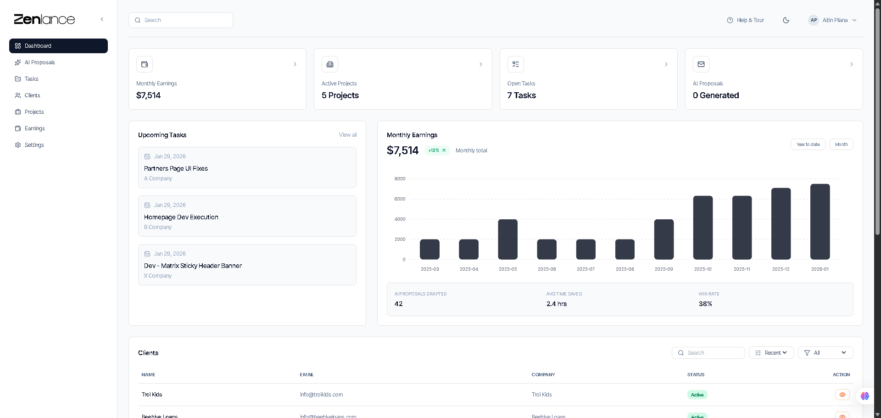
Task: Switch to the Month view on Monthly Earnings
Action: coord(841,144)
